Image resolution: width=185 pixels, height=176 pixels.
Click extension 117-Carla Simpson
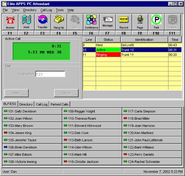pos(152,111)
